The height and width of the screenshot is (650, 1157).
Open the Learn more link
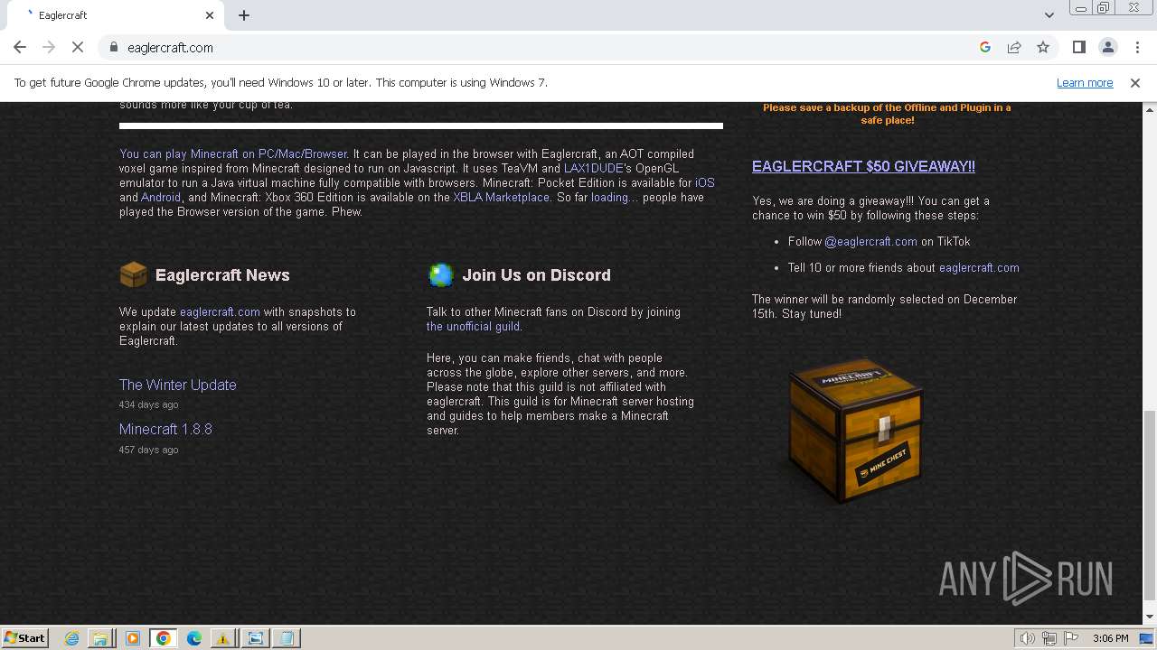point(1085,82)
